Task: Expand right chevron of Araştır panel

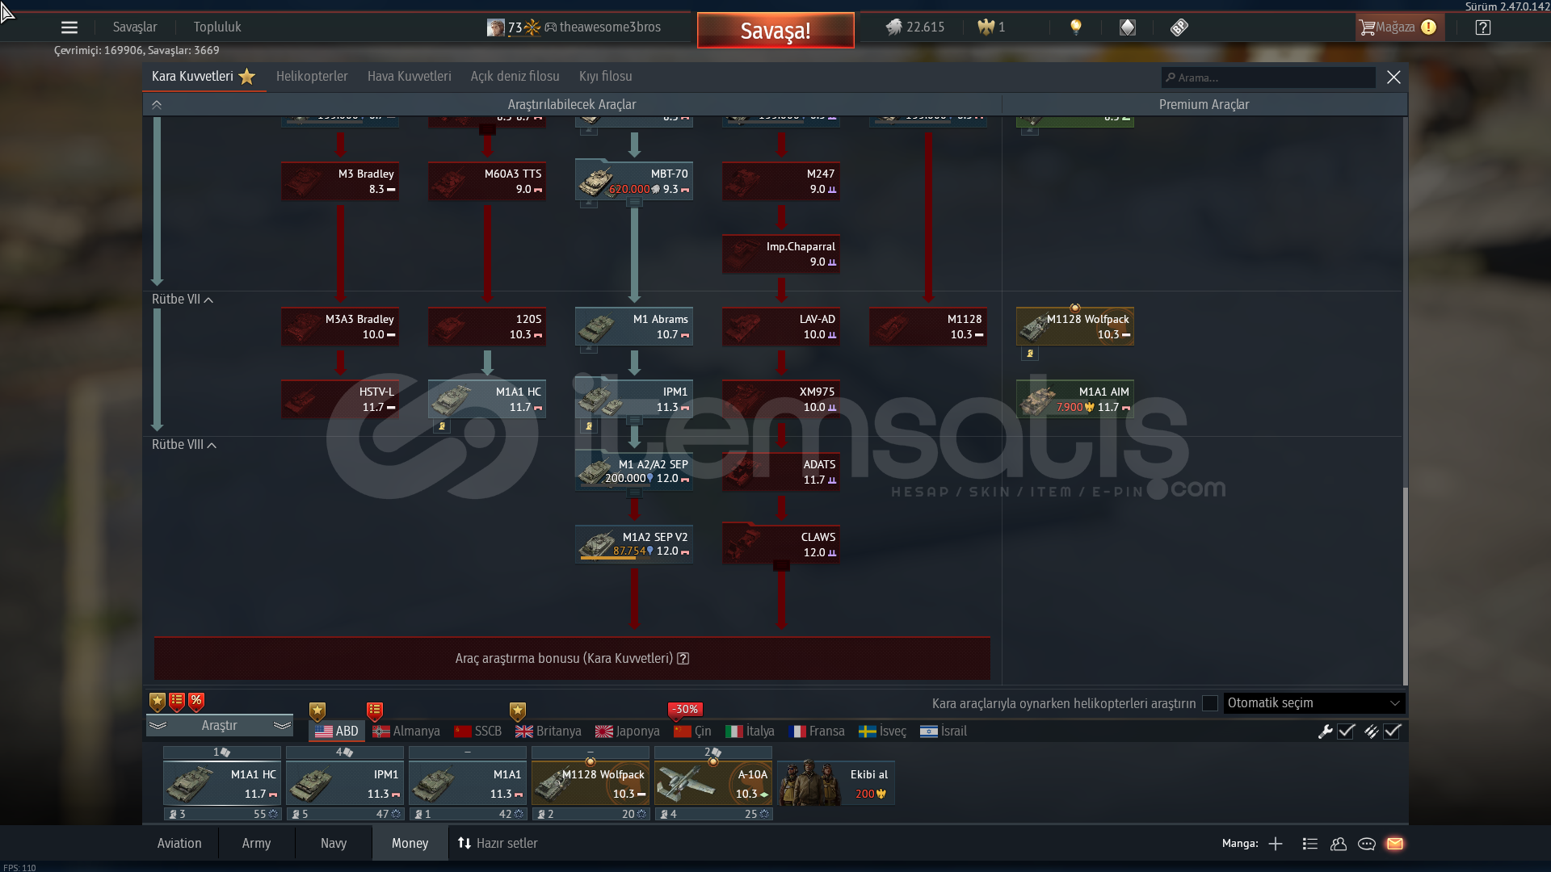Action: (x=282, y=726)
